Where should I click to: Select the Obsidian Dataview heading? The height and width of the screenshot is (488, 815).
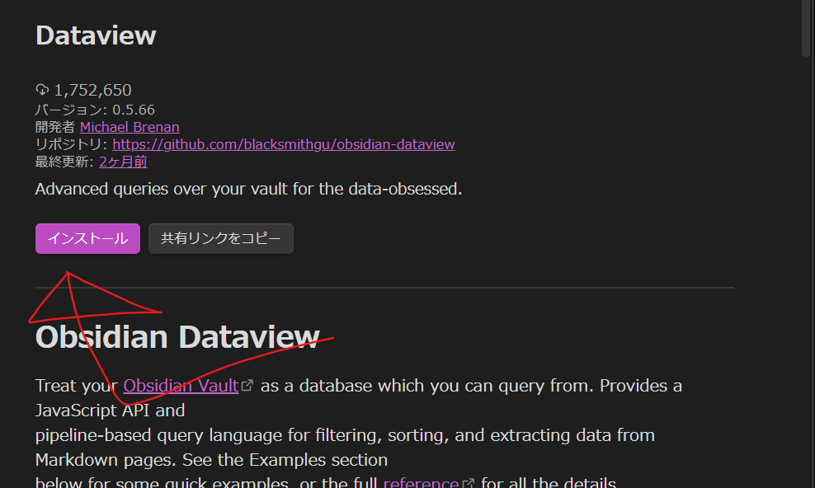(177, 337)
